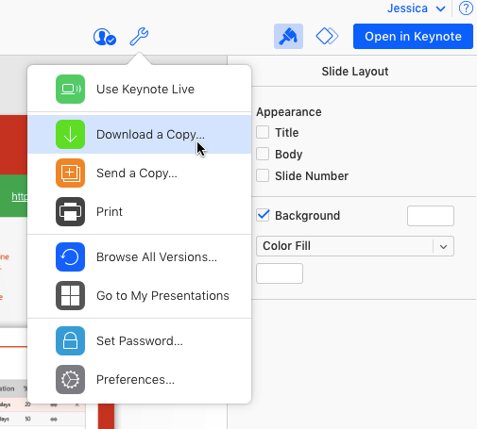Go to My Presentations

coord(140,295)
